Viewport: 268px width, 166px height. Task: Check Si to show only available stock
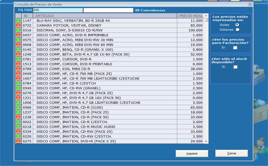click(235, 67)
